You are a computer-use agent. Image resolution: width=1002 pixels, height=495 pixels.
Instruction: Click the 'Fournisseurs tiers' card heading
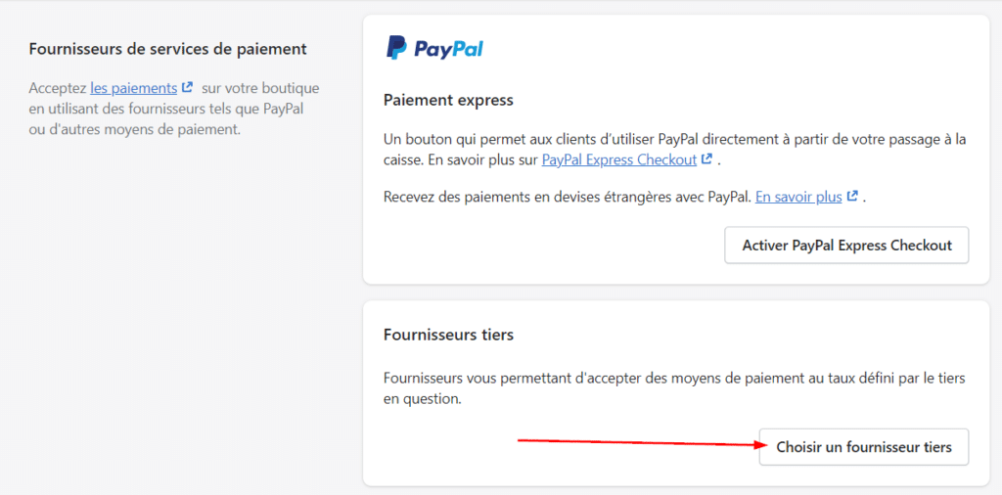coord(448,335)
